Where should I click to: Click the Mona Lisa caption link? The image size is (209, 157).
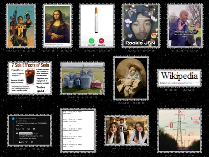pos(60,44)
